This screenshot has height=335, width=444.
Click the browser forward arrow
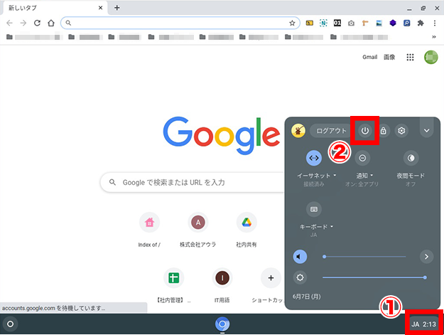pyautogui.click(x=23, y=23)
